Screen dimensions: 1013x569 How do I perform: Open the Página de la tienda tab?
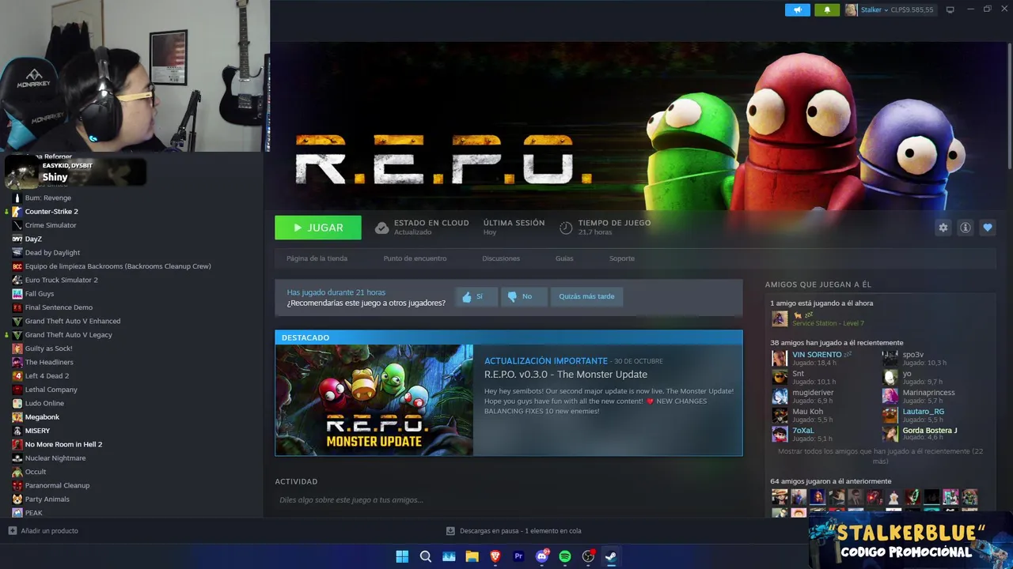317,258
